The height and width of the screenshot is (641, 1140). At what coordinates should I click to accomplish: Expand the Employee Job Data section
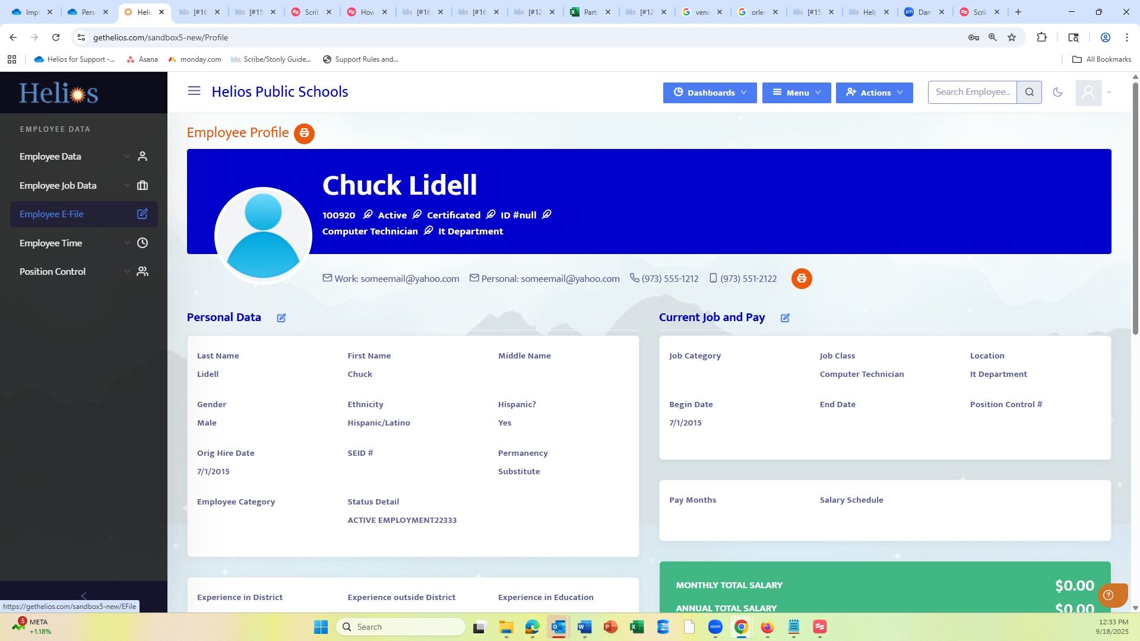click(58, 186)
